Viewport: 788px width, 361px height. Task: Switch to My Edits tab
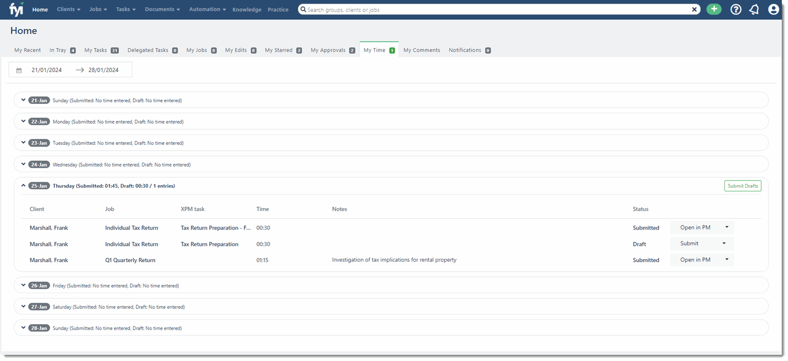pyautogui.click(x=241, y=50)
